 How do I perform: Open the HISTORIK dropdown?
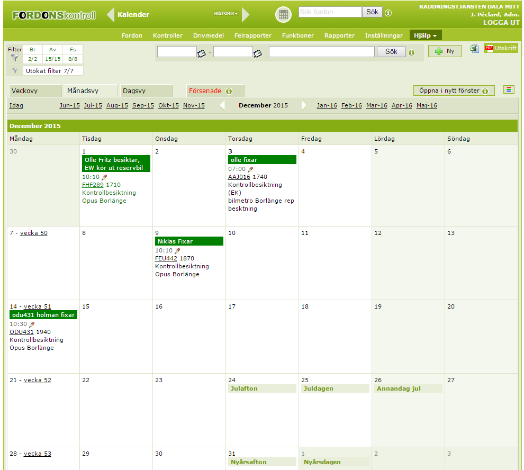pyautogui.click(x=226, y=13)
